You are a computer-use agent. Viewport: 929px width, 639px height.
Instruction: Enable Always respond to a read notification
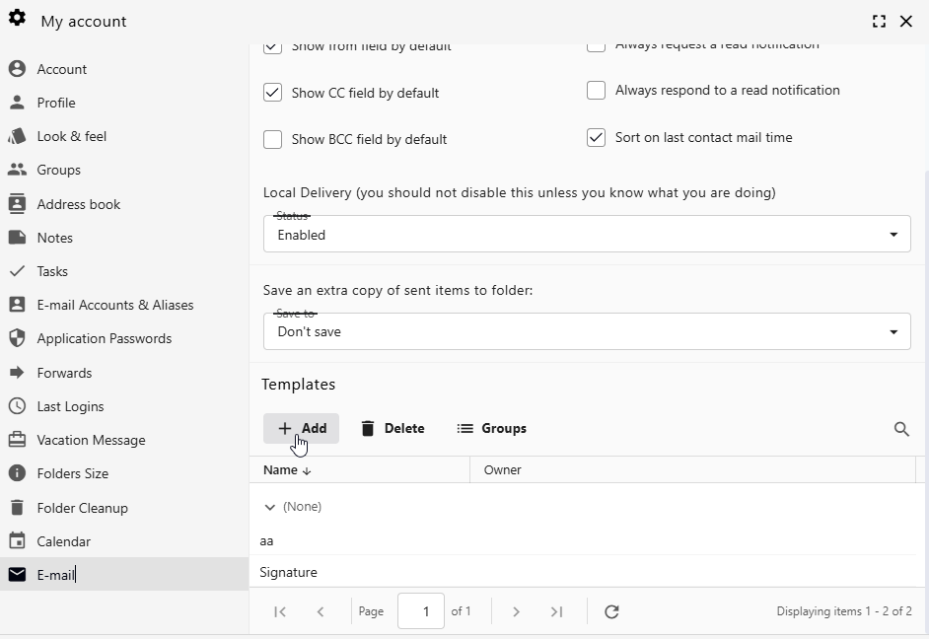click(596, 90)
